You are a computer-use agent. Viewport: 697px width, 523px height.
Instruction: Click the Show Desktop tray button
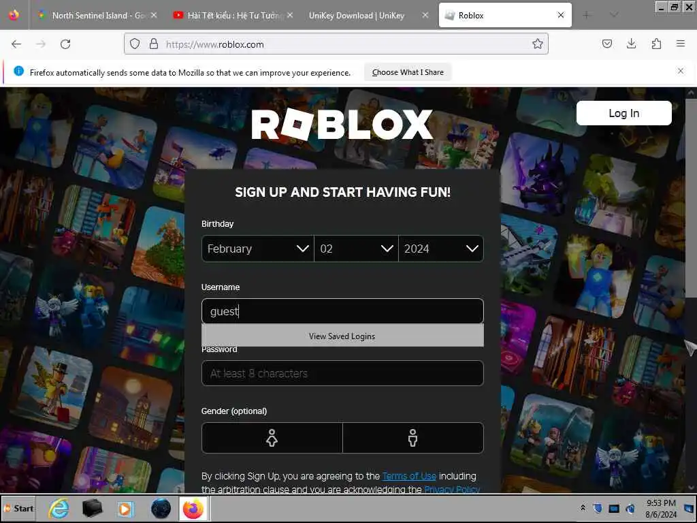(x=690, y=508)
